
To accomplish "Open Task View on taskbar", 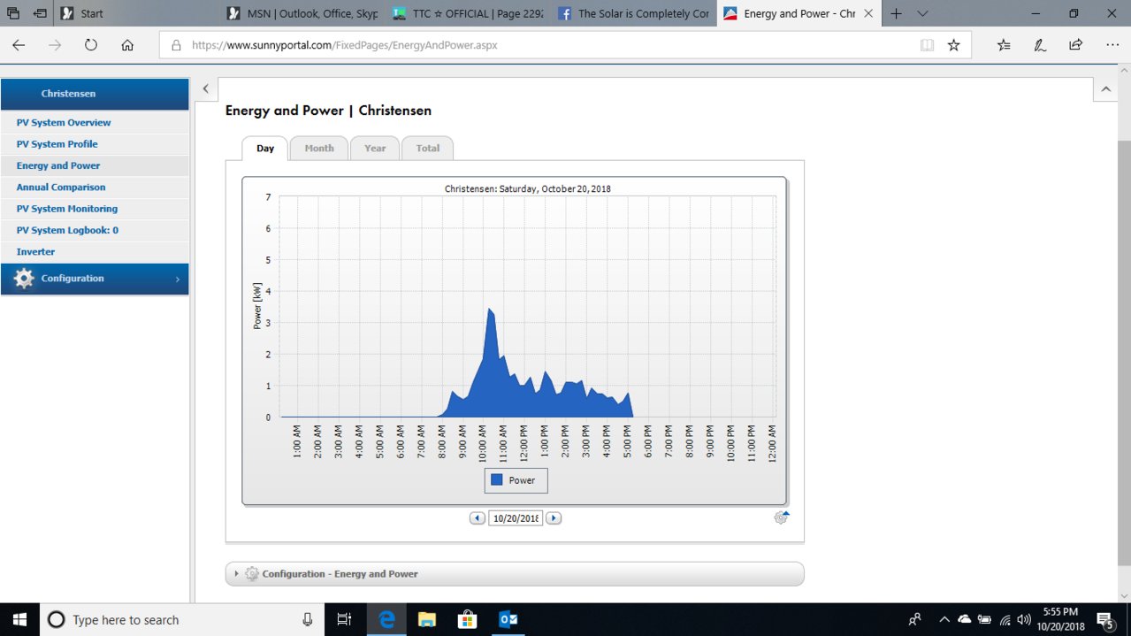I will [x=346, y=619].
